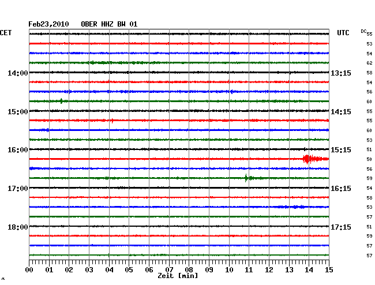The height and width of the screenshot is (285, 375).
Task: Select minute 15 on the time axis
Action: (x=329, y=269)
